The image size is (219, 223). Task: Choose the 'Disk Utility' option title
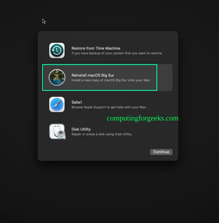coord(81,129)
